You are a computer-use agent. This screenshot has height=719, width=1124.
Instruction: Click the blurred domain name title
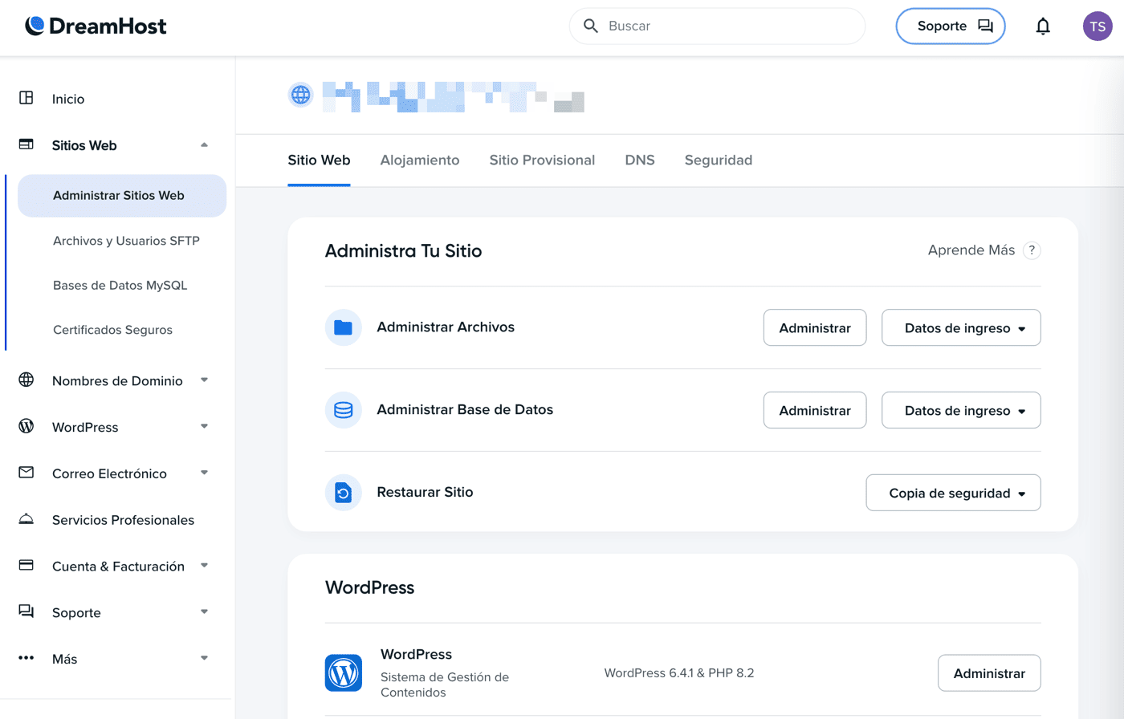453,96
